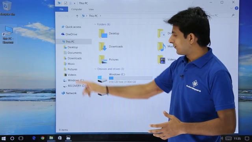Click the Back navigation arrow
The height and width of the screenshot is (142, 252).
click(x=59, y=16)
